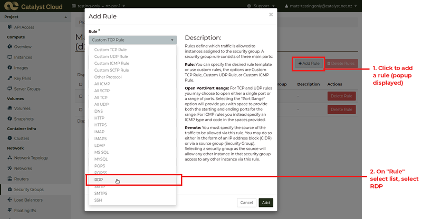Click the Floating IPs icon
Image resolution: width=422 pixels, height=219 pixels.
pos(9,210)
